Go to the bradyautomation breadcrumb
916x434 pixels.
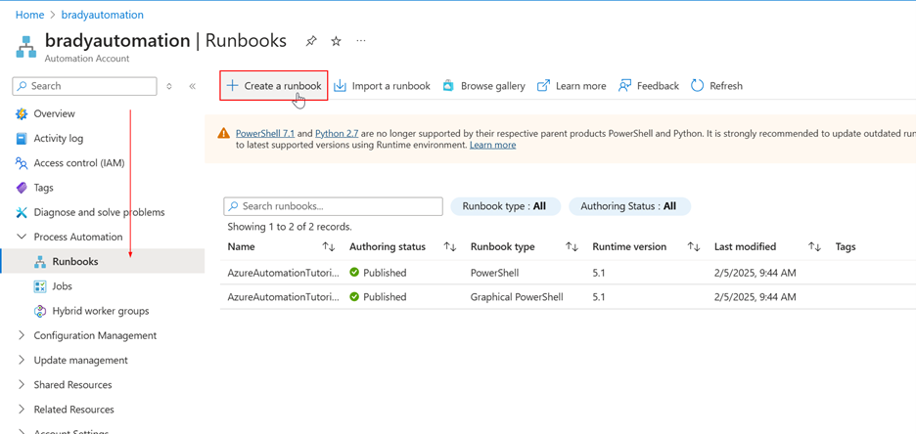[x=102, y=15]
